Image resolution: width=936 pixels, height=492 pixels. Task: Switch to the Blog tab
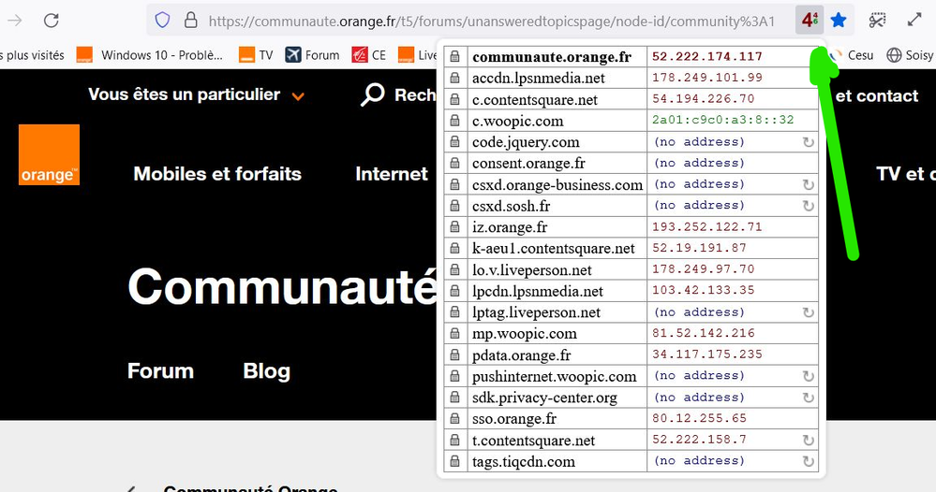point(266,371)
